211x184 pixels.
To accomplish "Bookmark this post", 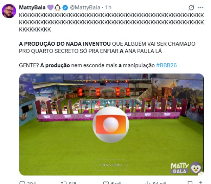I will point(190,183).
